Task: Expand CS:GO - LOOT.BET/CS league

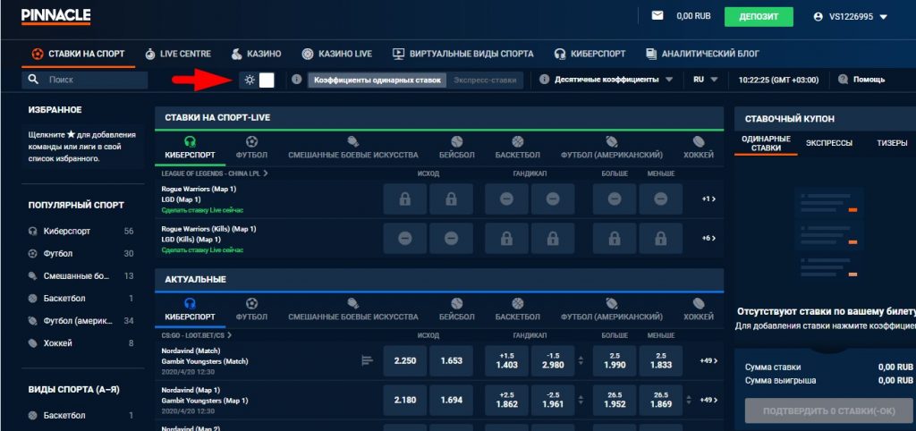Action: [196, 335]
